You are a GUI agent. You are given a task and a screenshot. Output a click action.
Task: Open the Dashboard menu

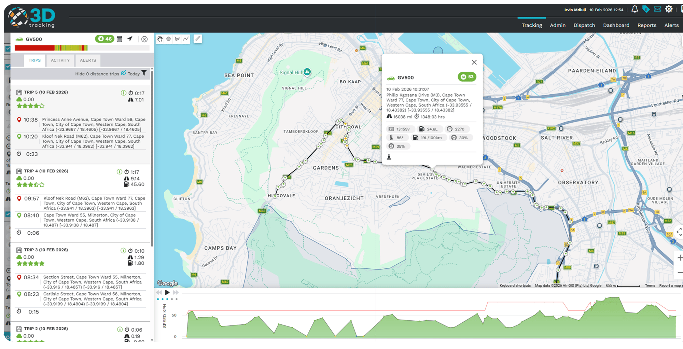(616, 25)
